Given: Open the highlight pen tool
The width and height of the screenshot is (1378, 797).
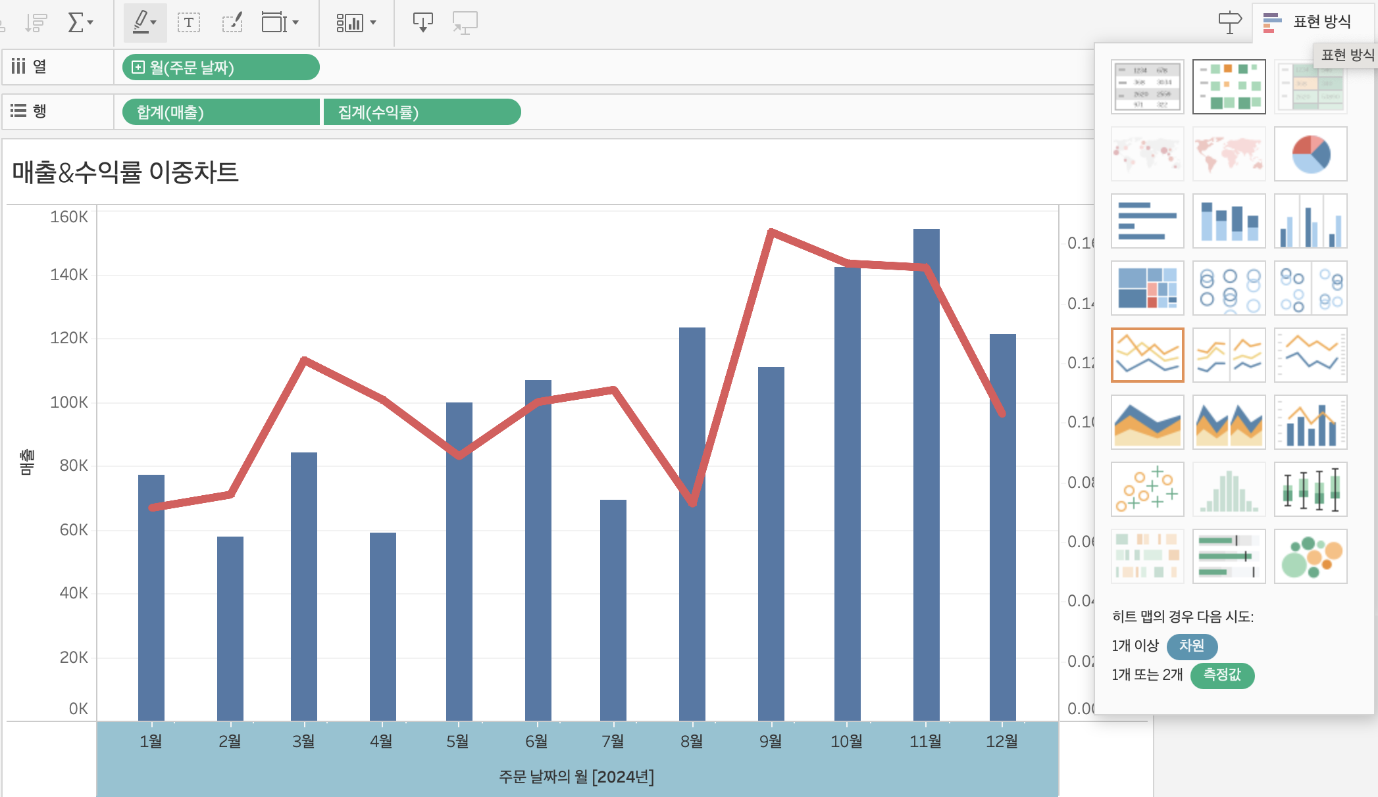Looking at the screenshot, I should [144, 22].
